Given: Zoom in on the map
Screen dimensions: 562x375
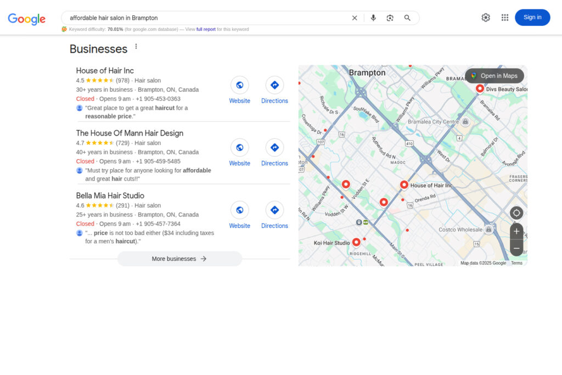Looking at the screenshot, I should click(516, 231).
